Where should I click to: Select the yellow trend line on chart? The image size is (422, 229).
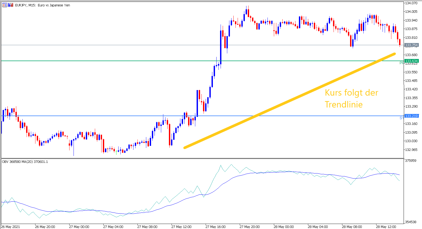[289, 101]
